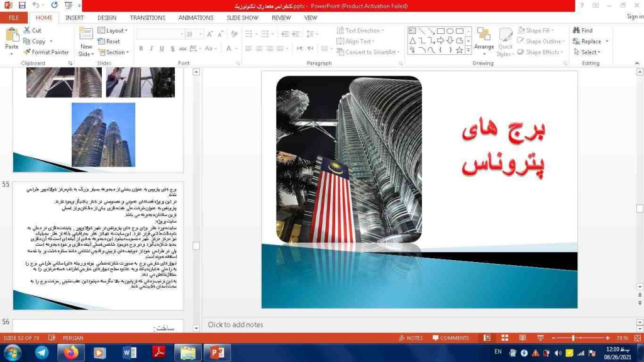Open the Layout dropdown
Viewport: 644px width, 362px height.
(113, 30)
